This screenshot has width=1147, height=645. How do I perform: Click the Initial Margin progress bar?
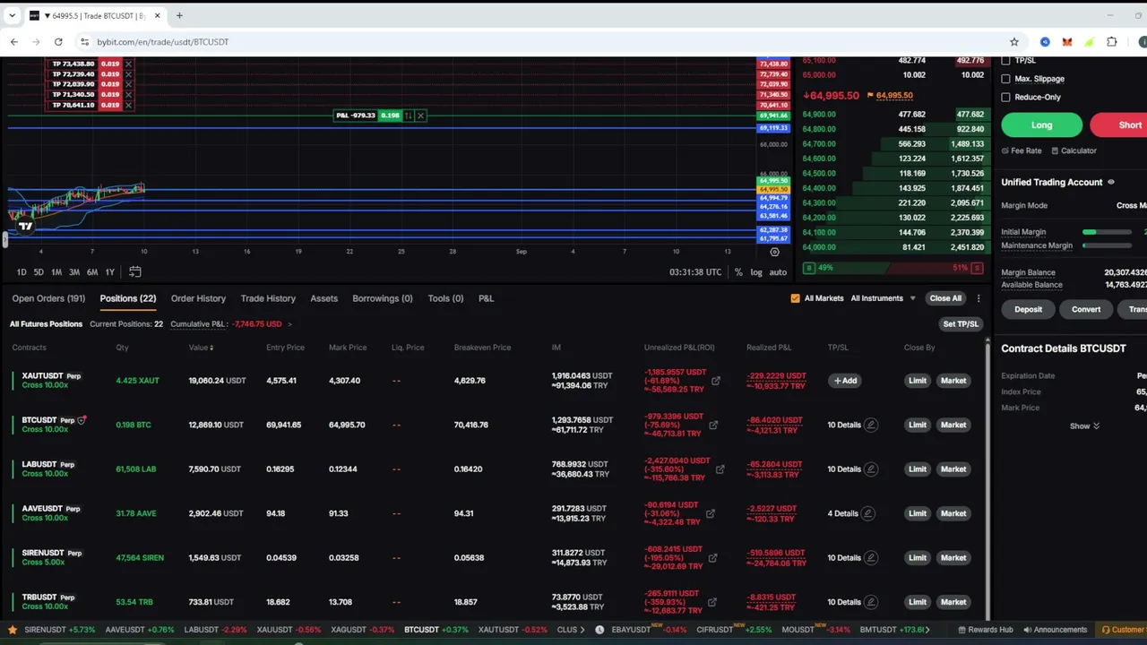(x=1107, y=233)
